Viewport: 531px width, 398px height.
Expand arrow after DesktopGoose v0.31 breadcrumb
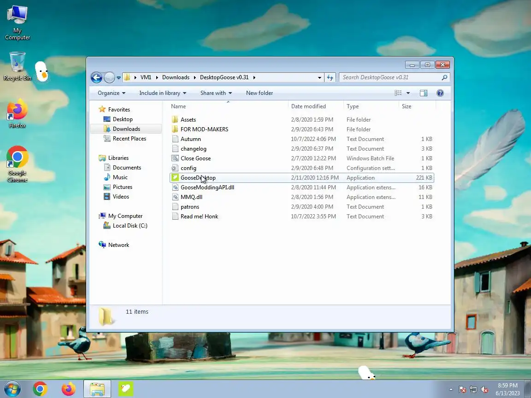254,77
